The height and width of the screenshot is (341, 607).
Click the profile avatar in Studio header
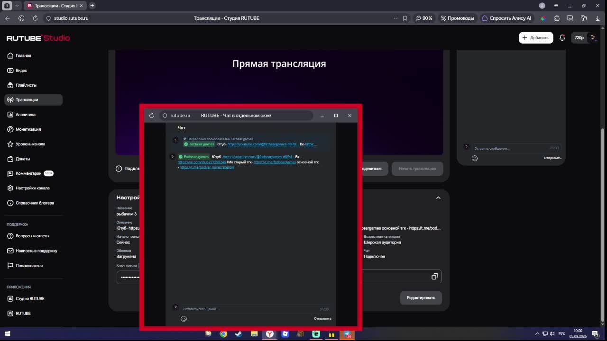[593, 37]
